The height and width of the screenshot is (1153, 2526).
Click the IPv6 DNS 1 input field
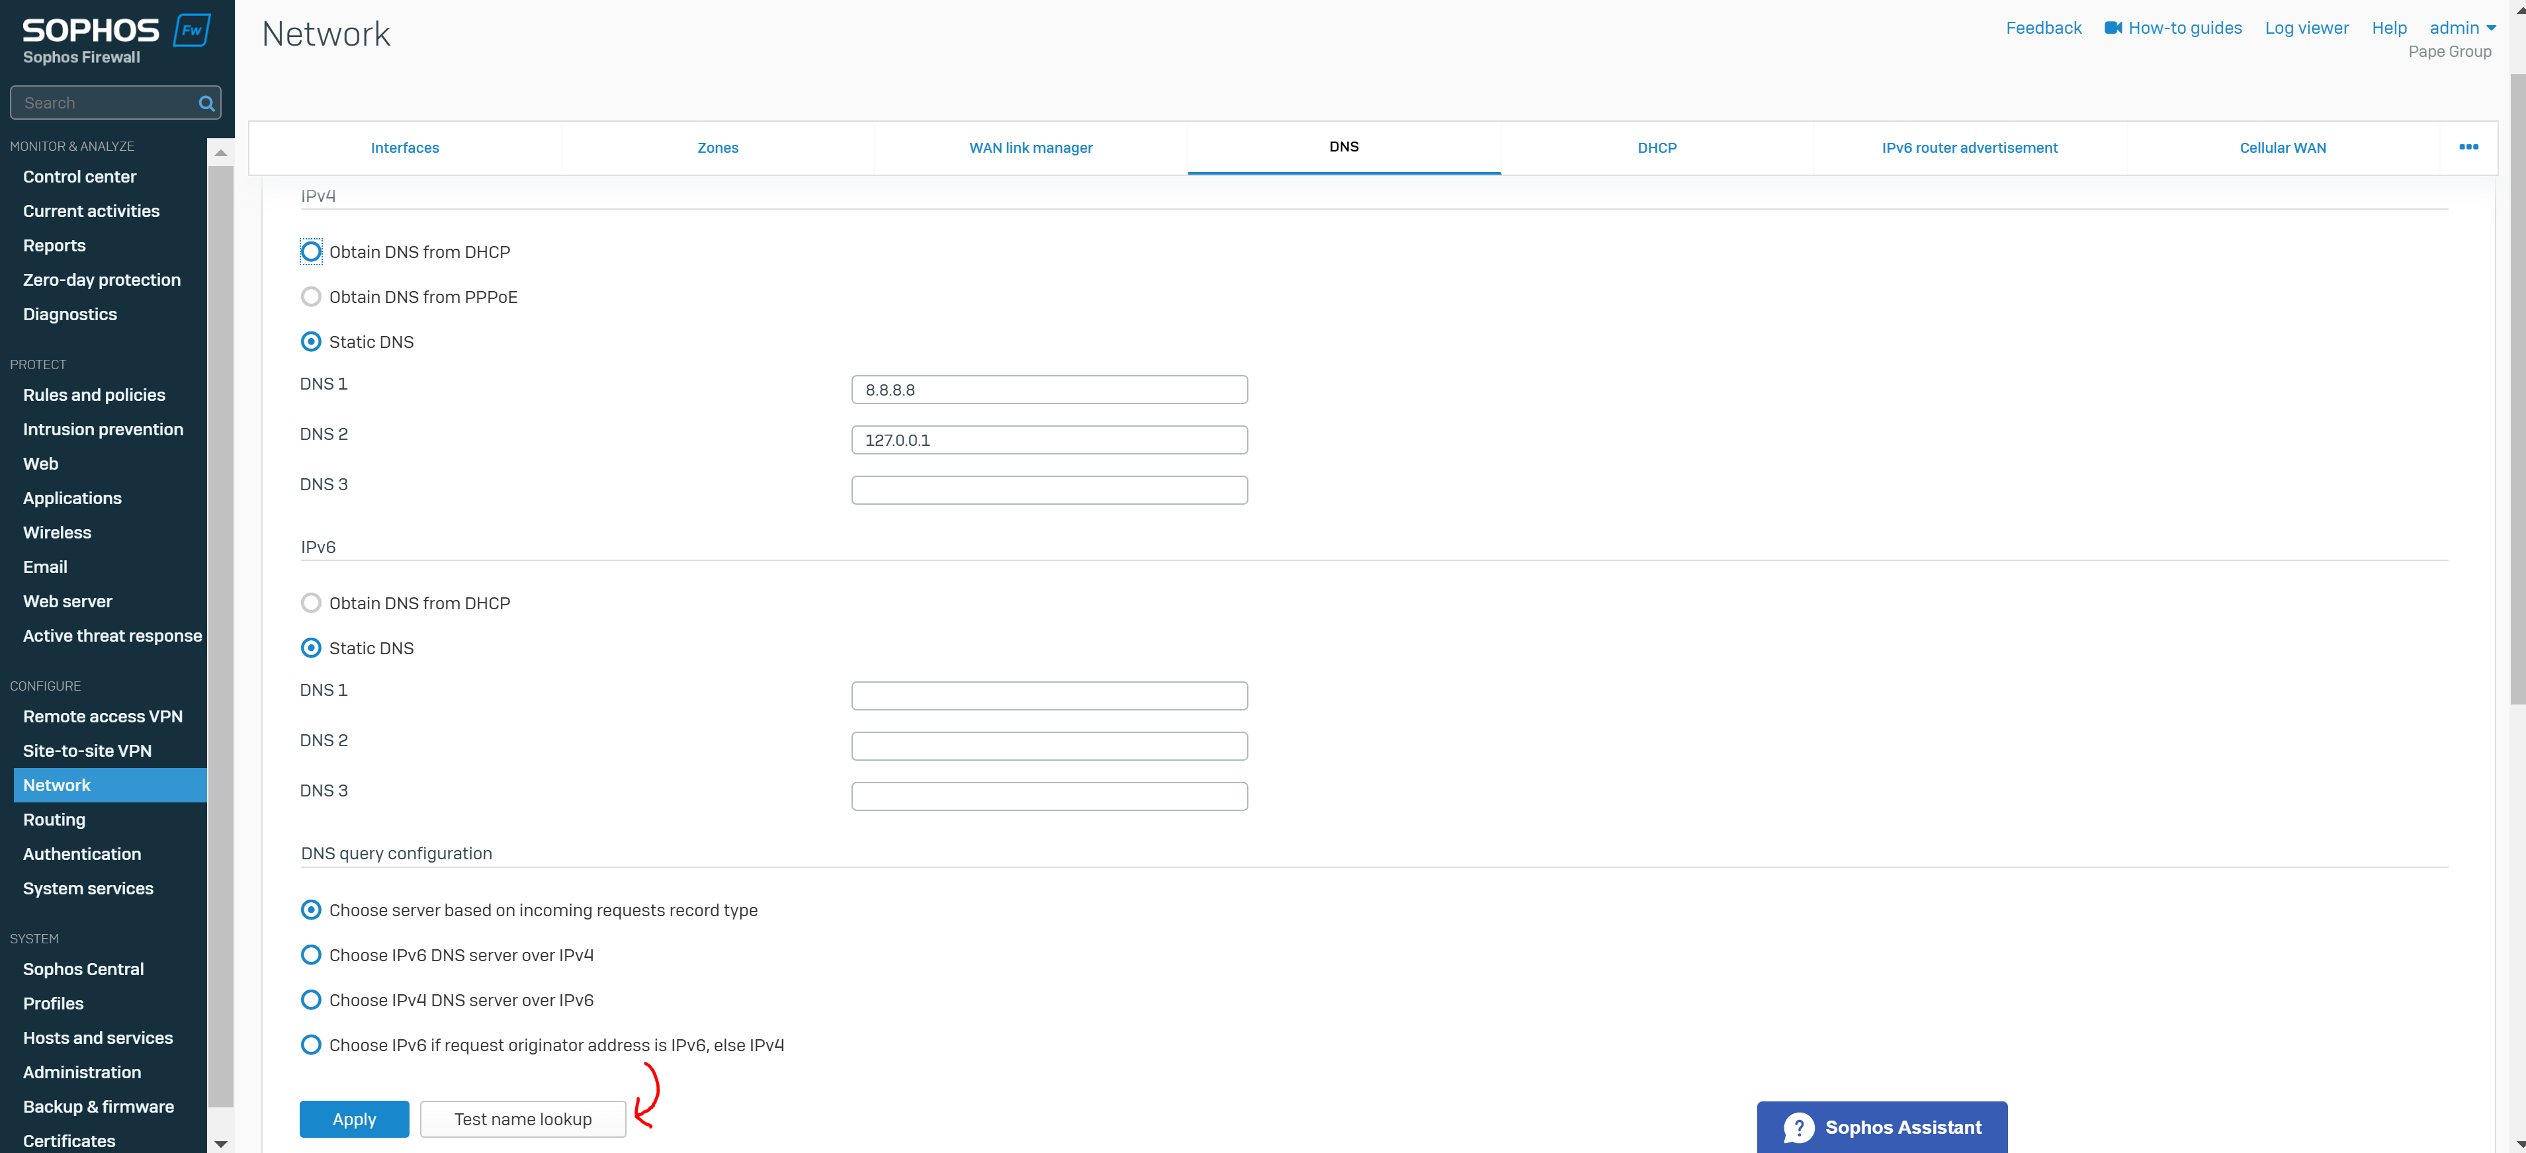pyautogui.click(x=1049, y=696)
